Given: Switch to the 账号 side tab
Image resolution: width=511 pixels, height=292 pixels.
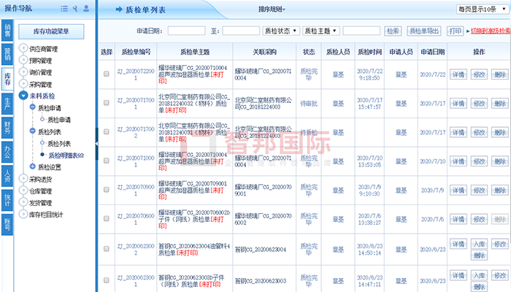Looking at the screenshot, I should point(7,225).
